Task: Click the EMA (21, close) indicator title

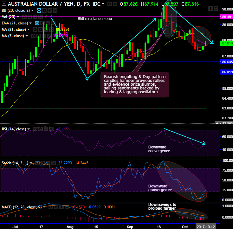Action: 15,23
